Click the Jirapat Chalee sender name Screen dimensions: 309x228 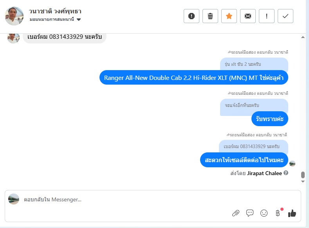click(x=264, y=173)
